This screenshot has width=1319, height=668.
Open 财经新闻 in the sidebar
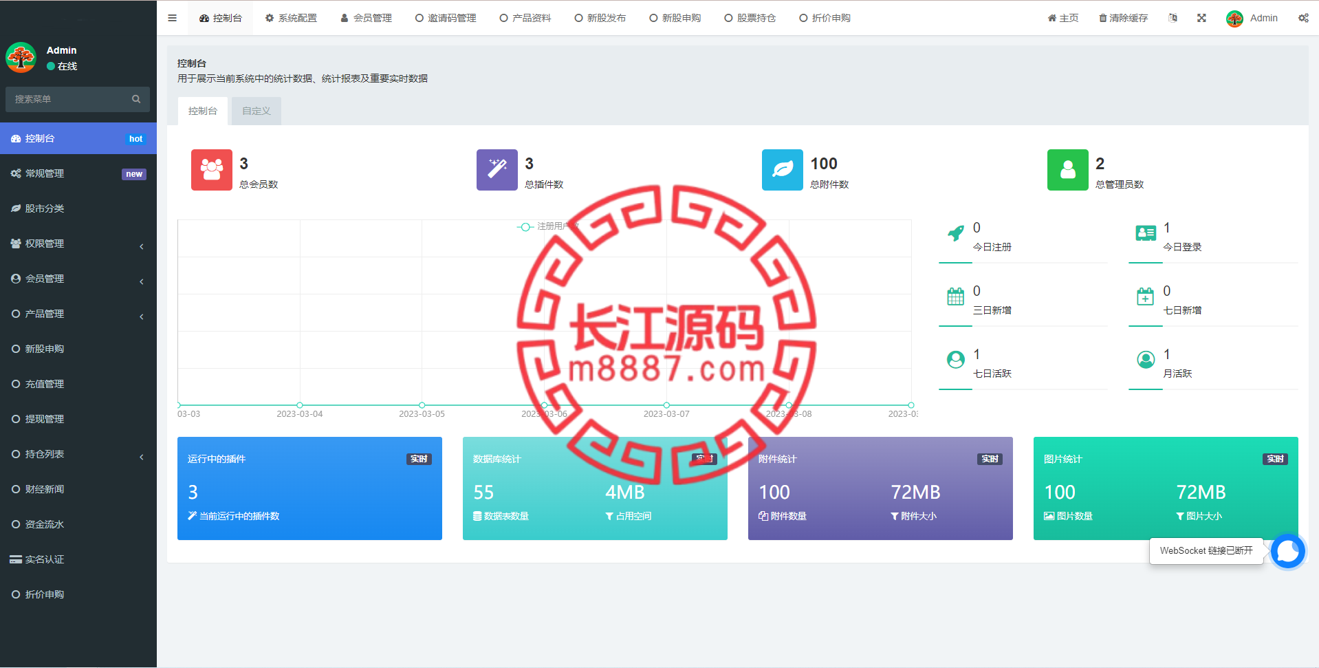pos(78,489)
